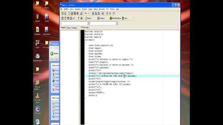Click the replace magnifier icon
The image size is (223, 125).
pyautogui.click(x=96, y=14)
